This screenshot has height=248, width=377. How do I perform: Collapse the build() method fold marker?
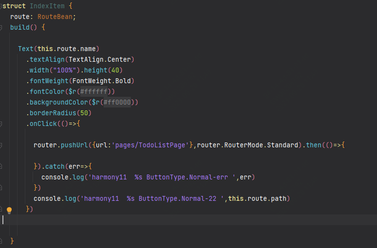[x=0, y=27]
